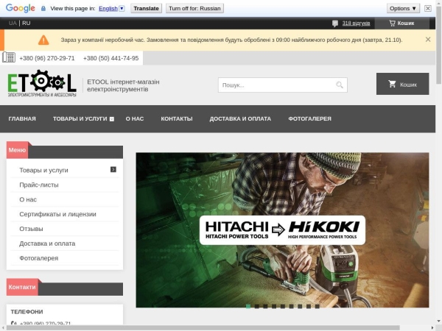The height and width of the screenshot is (331, 442).
Task: Select the second banner slider dot
Action: click(x=257, y=306)
